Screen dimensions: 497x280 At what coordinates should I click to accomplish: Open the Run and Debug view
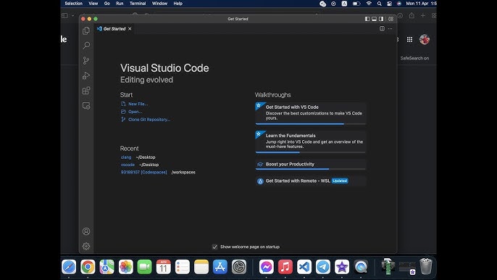(x=86, y=75)
